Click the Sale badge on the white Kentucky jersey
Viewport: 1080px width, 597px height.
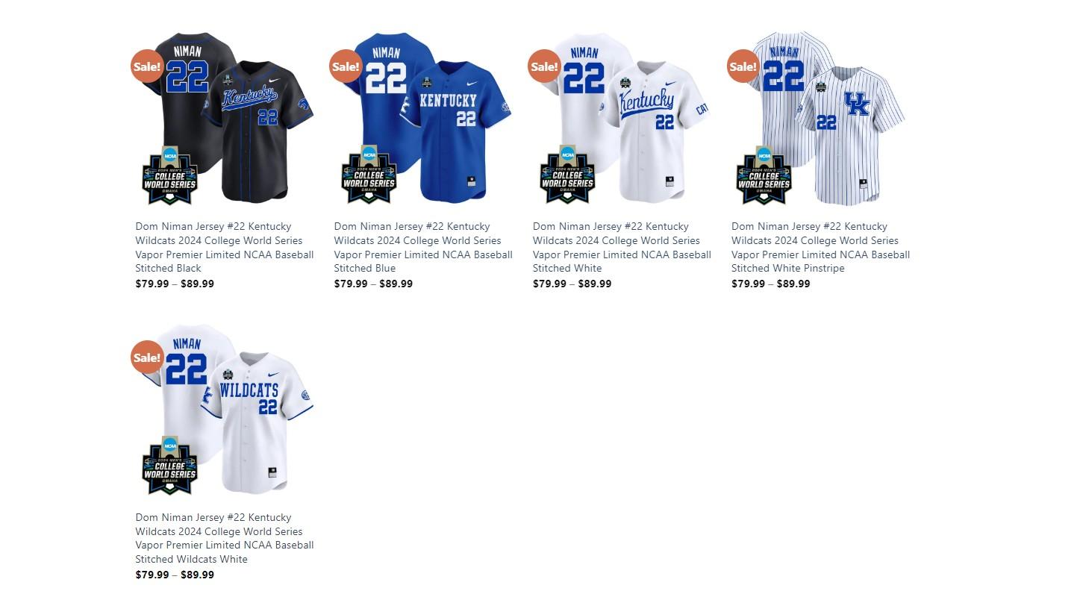pos(544,66)
